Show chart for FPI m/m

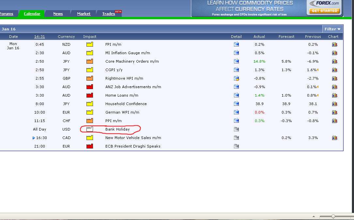(334, 44)
